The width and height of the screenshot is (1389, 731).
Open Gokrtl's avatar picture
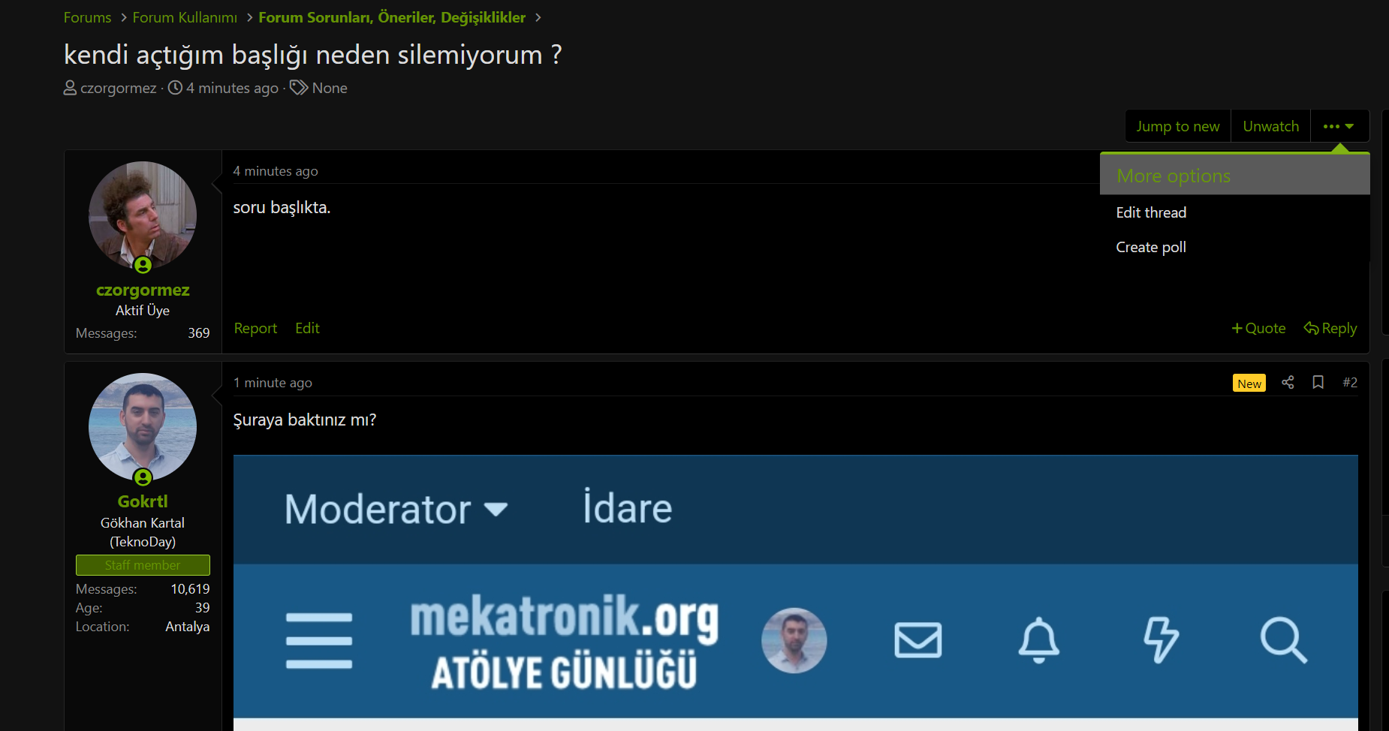pos(143,427)
